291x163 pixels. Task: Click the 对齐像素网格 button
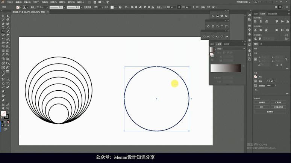click(x=278, y=107)
